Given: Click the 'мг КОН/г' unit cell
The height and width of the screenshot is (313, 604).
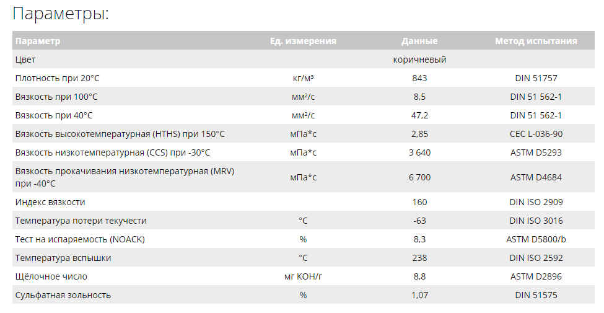Looking at the screenshot, I should coord(303,276).
